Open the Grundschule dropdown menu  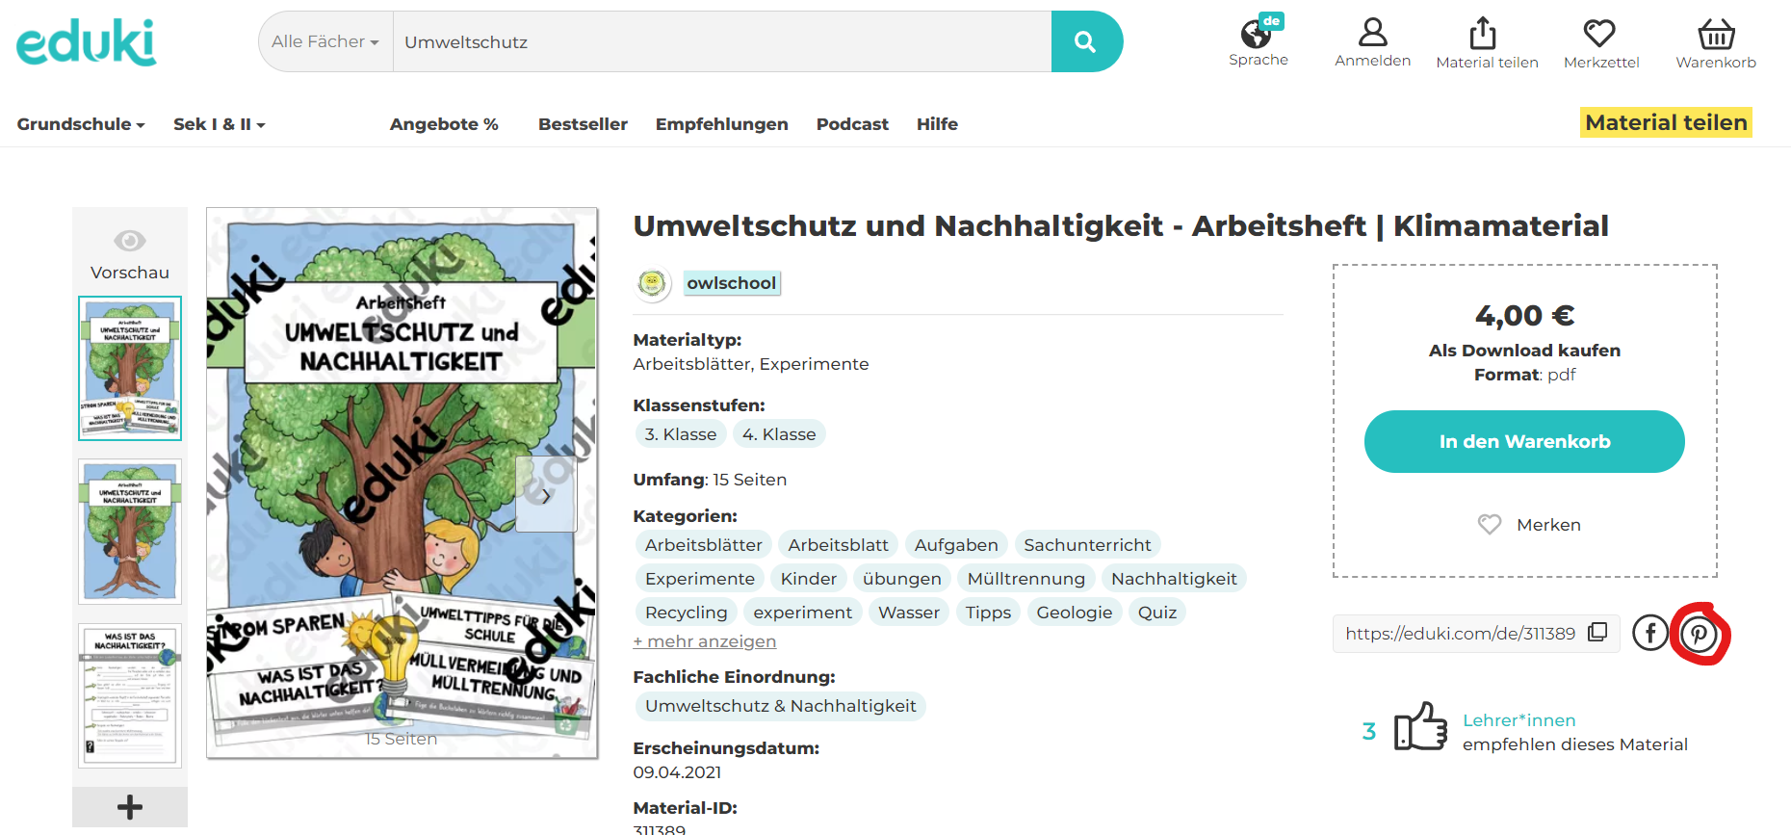[x=81, y=124]
